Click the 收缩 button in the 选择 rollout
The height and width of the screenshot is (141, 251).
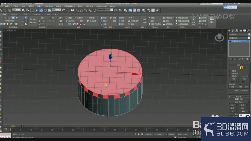(x=234, y=79)
